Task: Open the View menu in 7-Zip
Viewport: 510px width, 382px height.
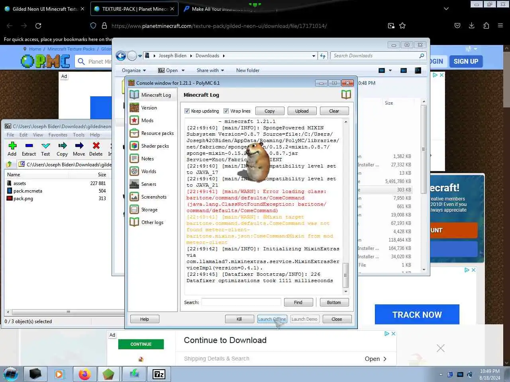Action: coord(38,135)
